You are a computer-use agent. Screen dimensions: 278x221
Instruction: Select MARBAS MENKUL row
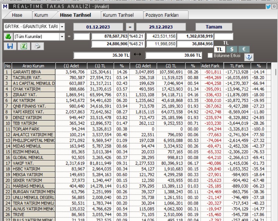pyautogui.click(x=137, y=186)
